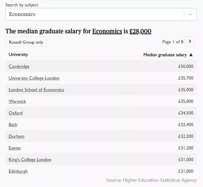Viewport: 203px width, 187px height.
Task: Open the University College London link
Action: click(x=34, y=78)
